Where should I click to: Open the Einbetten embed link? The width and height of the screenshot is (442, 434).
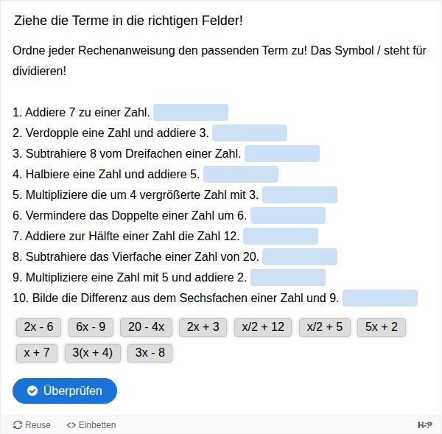pos(91,424)
